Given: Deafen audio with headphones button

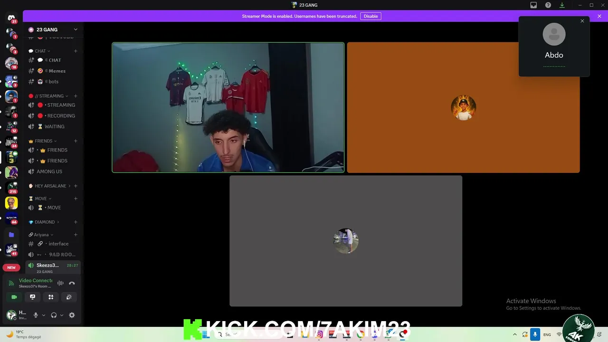Looking at the screenshot, I should click(54, 315).
